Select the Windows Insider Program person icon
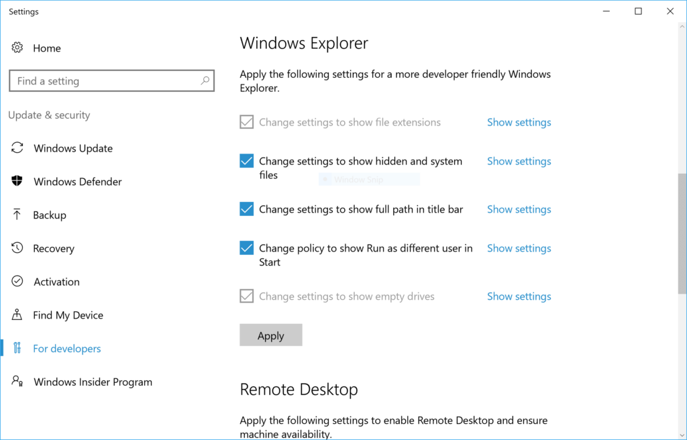687x440 pixels. point(17,382)
